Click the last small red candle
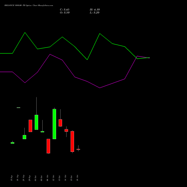 pyautogui.click(x=78, y=149)
